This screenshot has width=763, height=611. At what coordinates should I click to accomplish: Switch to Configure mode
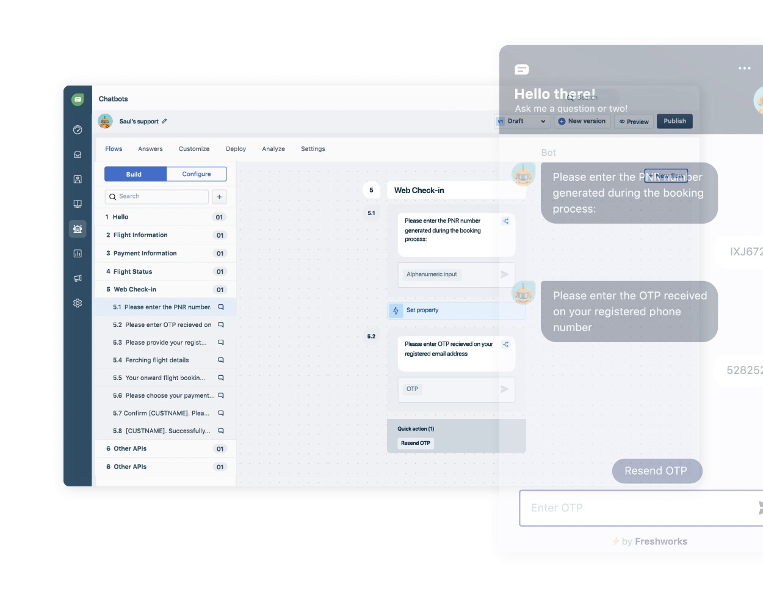coord(197,174)
